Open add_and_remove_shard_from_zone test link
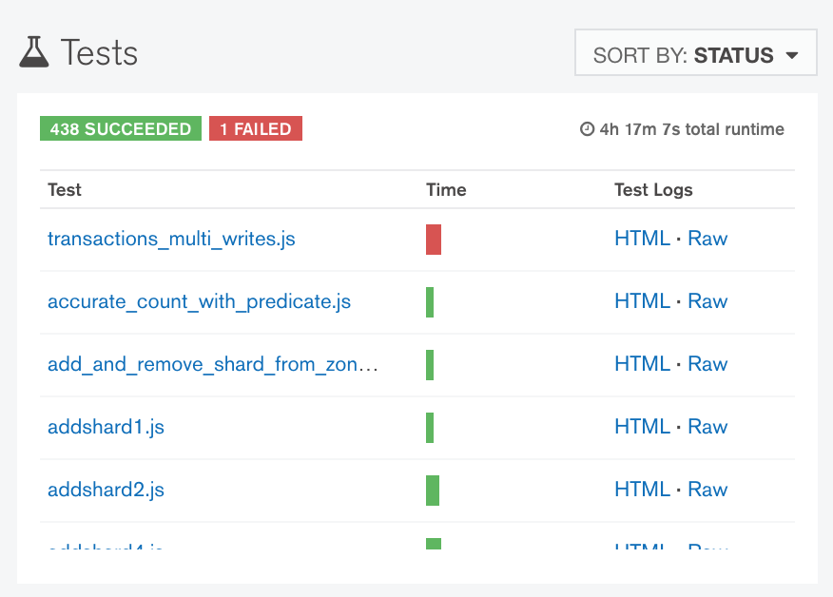The width and height of the screenshot is (833, 597). click(x=213, y=364)
